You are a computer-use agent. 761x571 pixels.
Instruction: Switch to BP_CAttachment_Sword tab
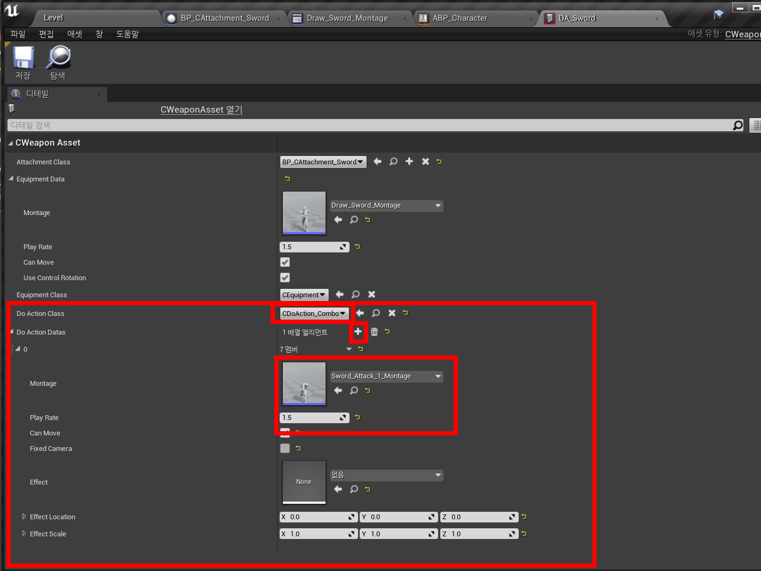tap(224, 18)
